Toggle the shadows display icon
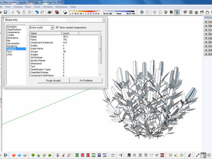The width and height of the screenshot is (212, 159). pyautogui.click(x=65, y=12)
